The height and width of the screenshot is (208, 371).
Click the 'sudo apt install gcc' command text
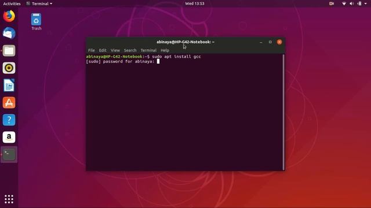point(176,57)
